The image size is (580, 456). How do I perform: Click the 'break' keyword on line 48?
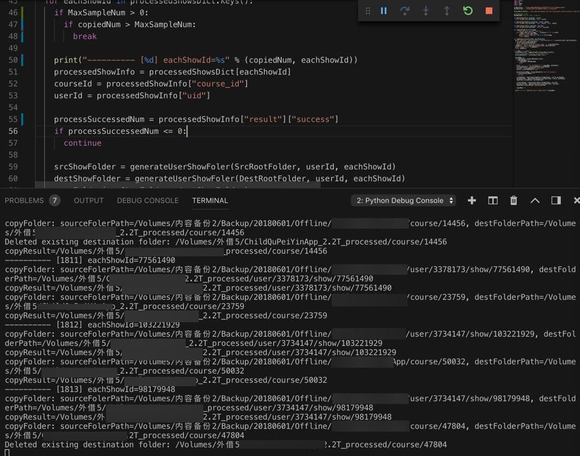(85, 36)
